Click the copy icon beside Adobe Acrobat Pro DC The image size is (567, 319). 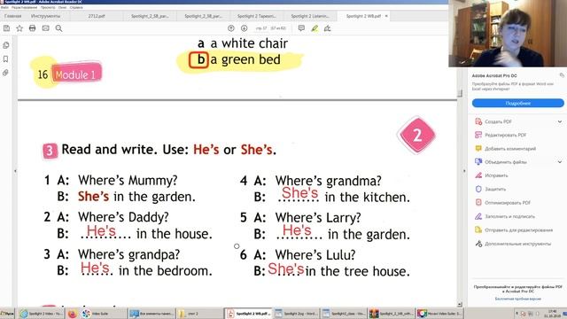[x=562, y=75]
